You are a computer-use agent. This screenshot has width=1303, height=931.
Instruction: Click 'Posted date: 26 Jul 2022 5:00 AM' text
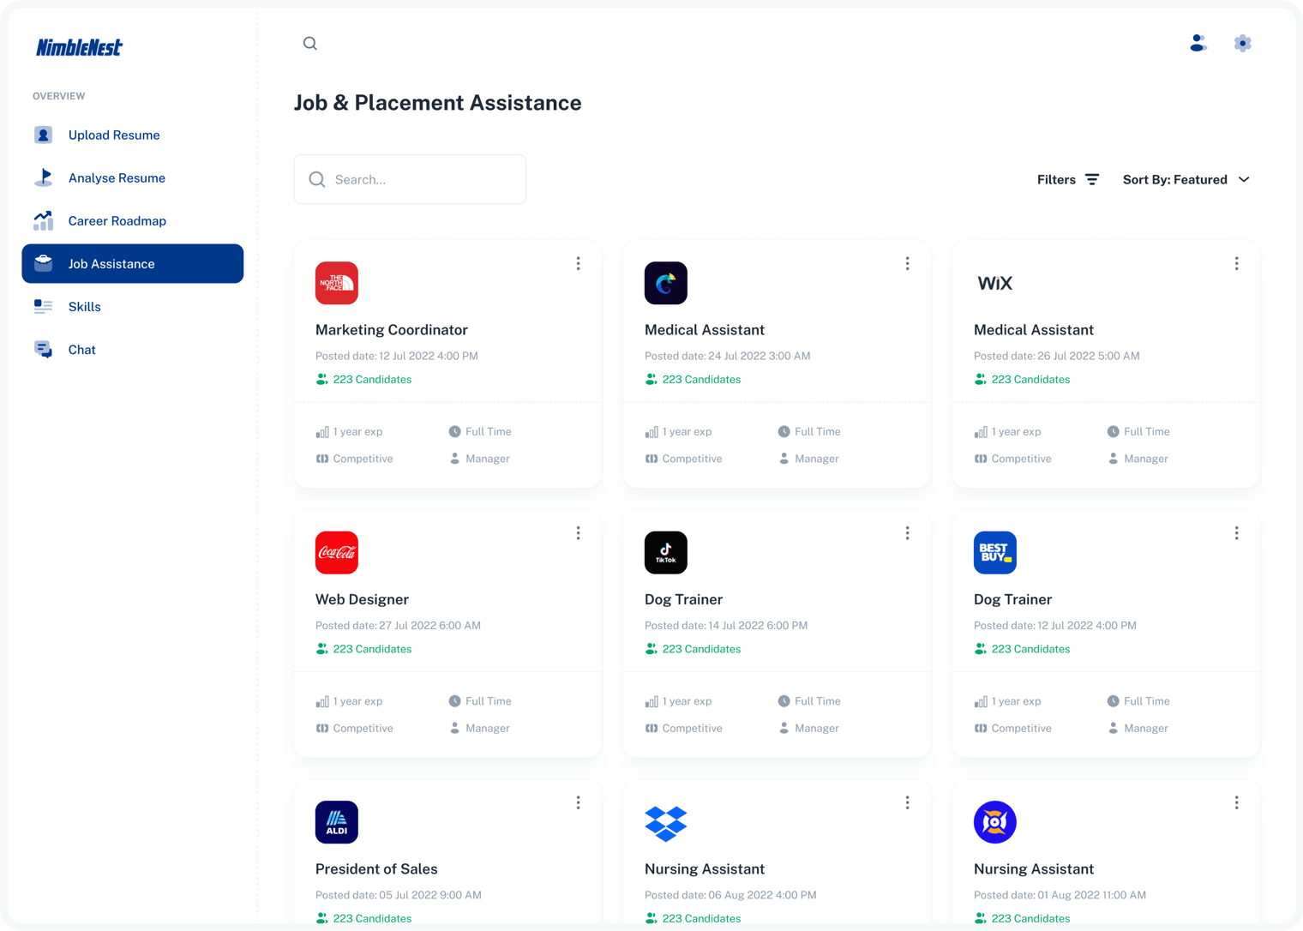point(1057,356)
